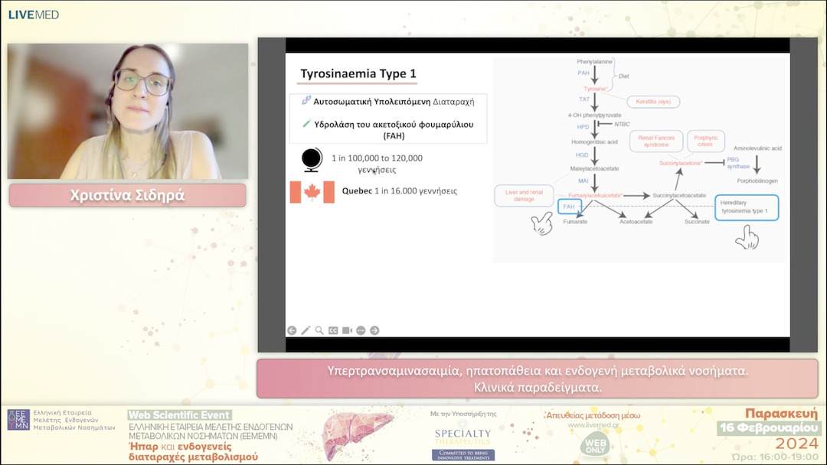This screenshot has height=465, width=827.
Task: Go to previous slide arrow in slide toolbar
Action: click(292, 330)
